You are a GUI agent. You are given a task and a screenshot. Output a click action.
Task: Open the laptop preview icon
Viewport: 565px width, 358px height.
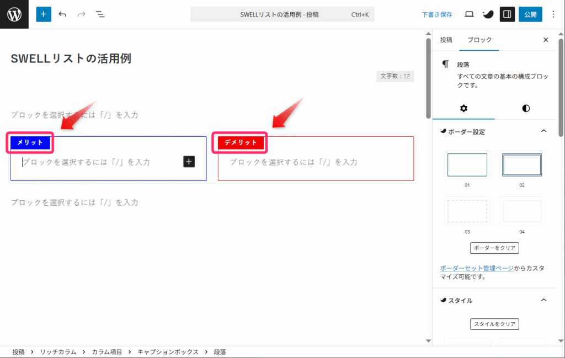tap(469, 14)
